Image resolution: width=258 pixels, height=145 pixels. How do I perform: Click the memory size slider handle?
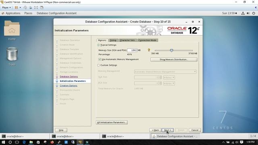[x=171, y=50]
